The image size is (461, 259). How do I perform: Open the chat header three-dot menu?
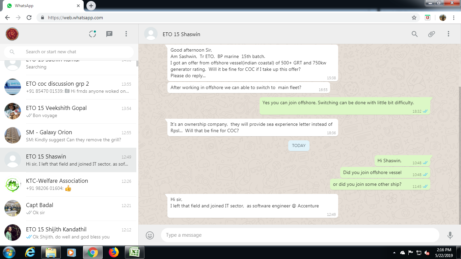tap(448, 34)
